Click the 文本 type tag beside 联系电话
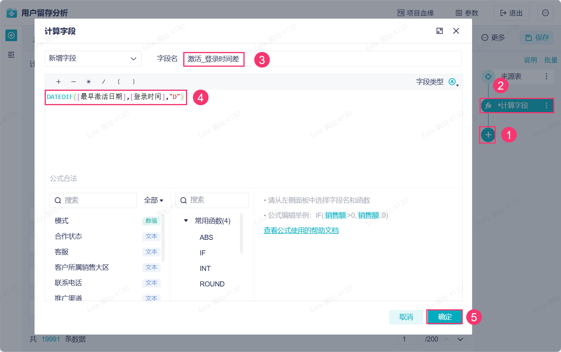Viewport: 561px width, 352px height. coord(151,283)
